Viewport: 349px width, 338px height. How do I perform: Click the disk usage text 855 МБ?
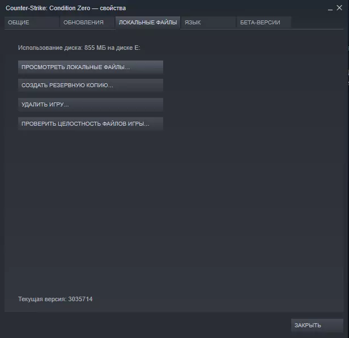pos(95,48)
